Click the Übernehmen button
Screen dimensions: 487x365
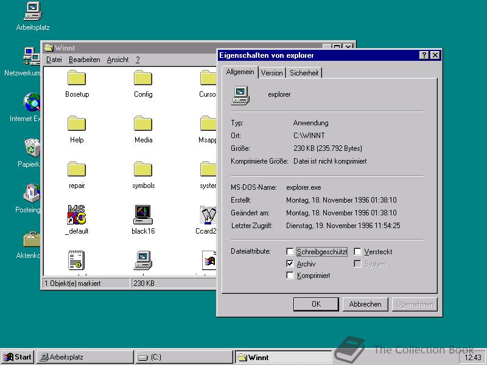coord(415,304)
